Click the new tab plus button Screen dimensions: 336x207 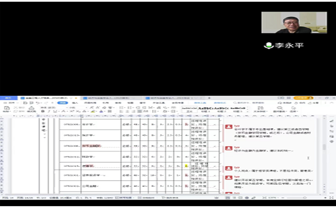(209, 98)
